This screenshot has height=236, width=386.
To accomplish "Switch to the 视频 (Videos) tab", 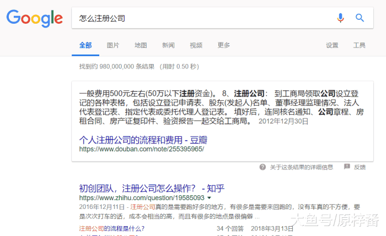I will click(196, 45).
